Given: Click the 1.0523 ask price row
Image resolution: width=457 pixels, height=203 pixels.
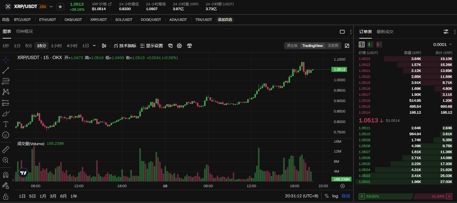Looking at the screenshot, I should coord(364,59).
